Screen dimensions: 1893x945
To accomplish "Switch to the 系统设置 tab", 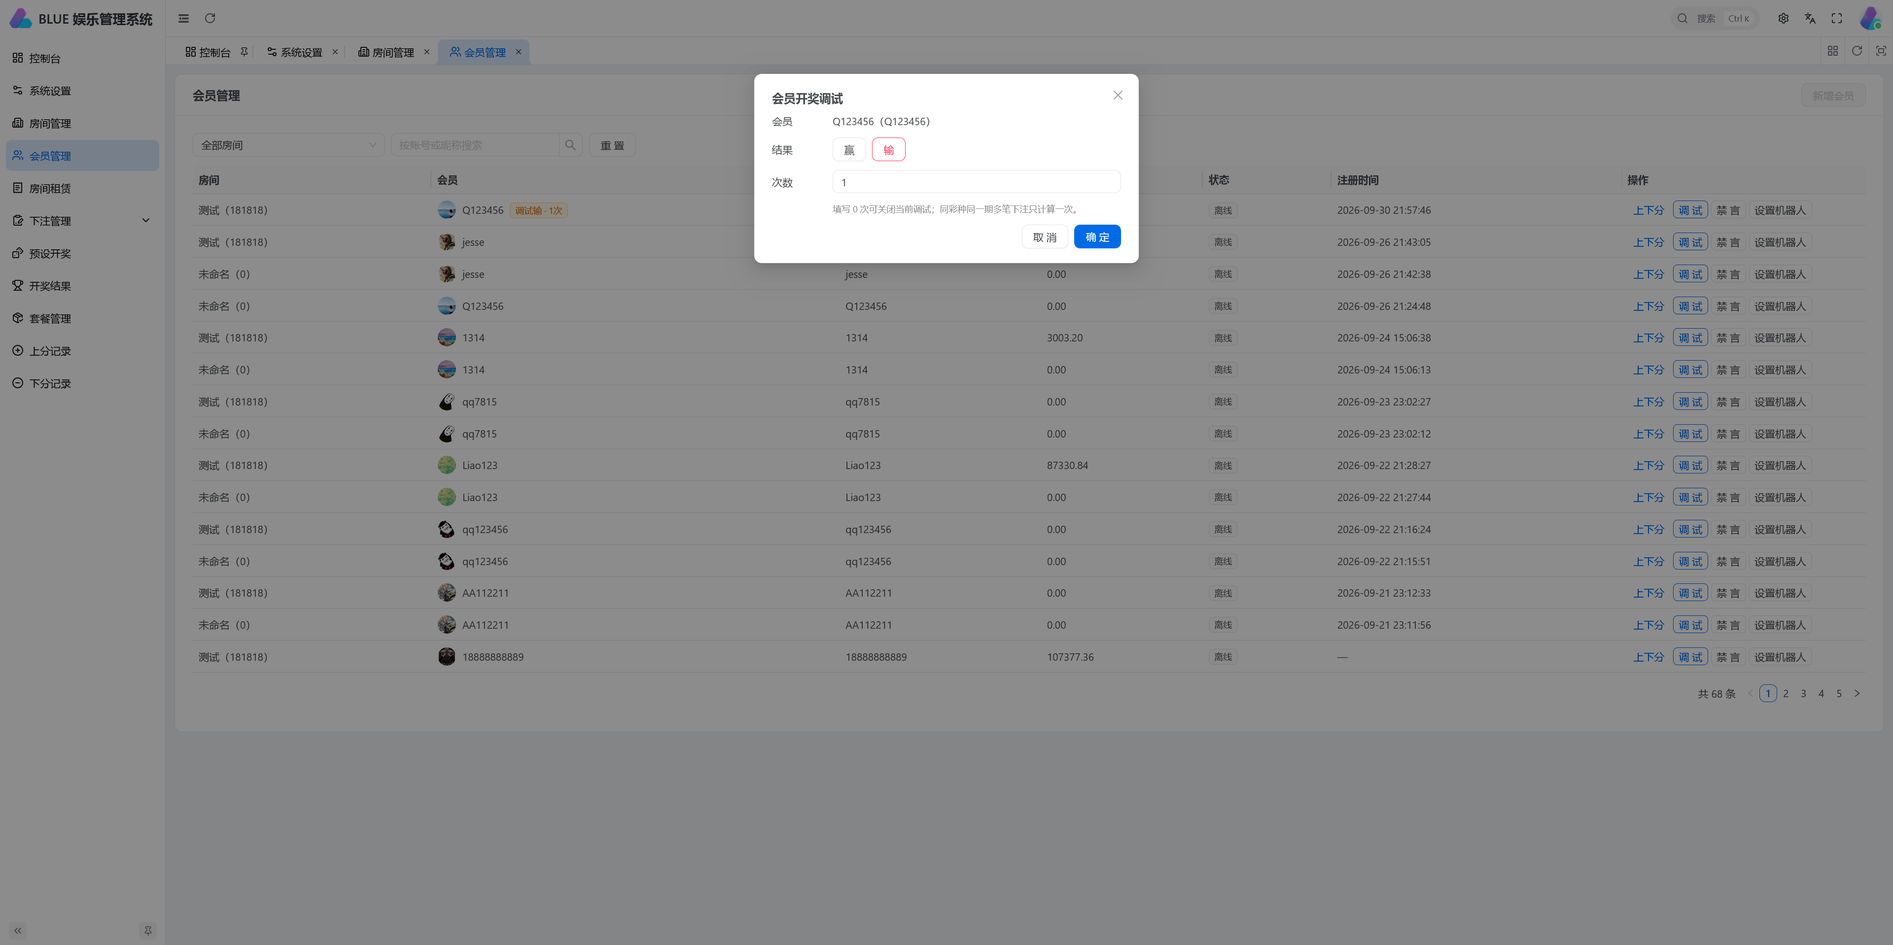I will (295, 52).
